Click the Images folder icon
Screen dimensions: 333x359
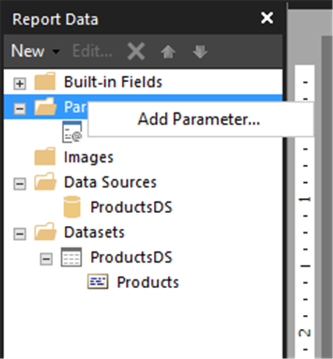45,156
